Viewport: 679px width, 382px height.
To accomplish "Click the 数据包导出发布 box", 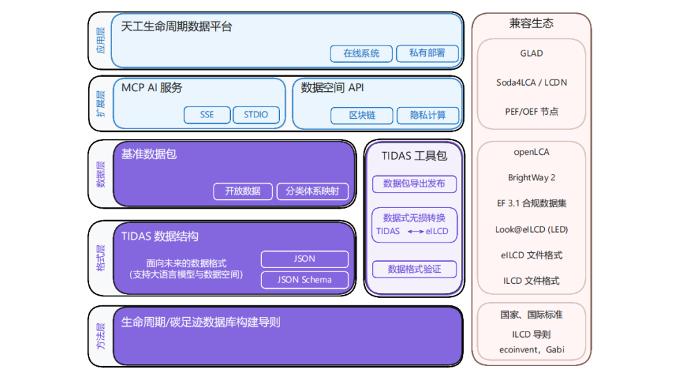I will [x=414, y=184].
